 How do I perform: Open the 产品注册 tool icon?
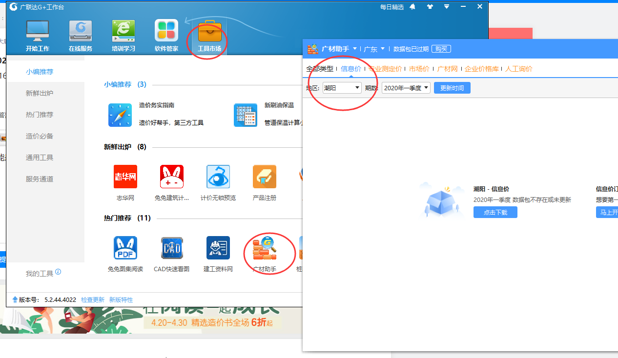(265, 177)
